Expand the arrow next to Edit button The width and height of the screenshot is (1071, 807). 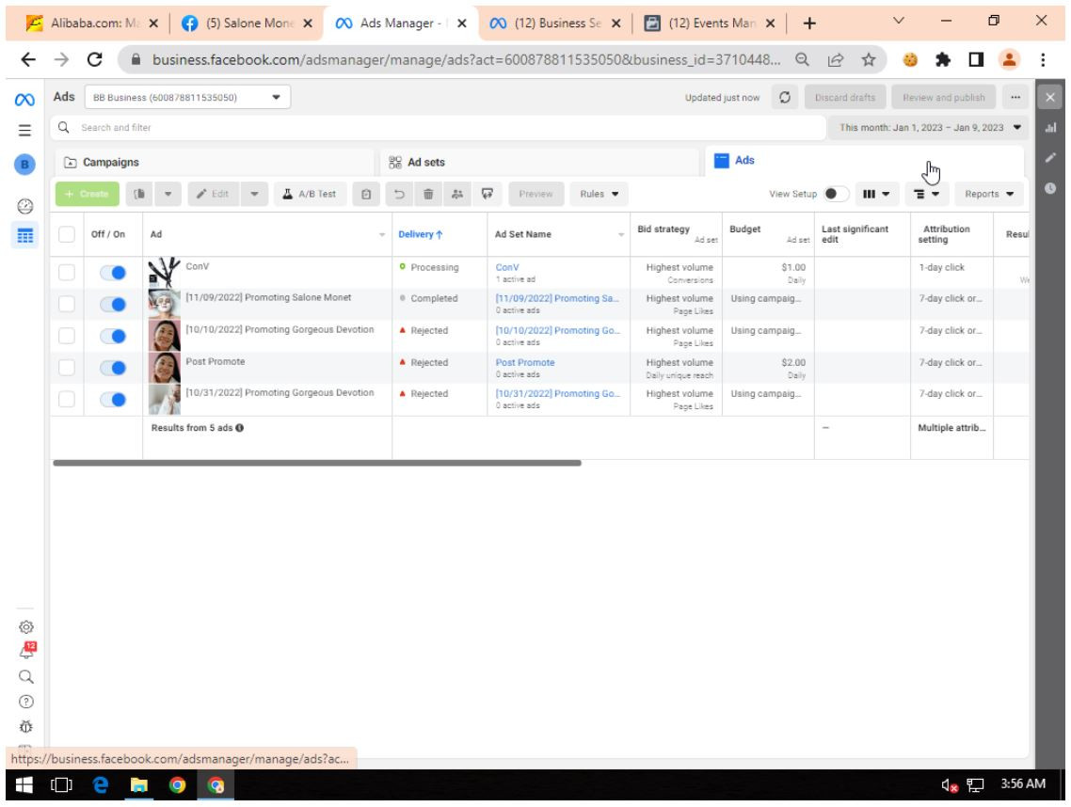tap(255, 194)
